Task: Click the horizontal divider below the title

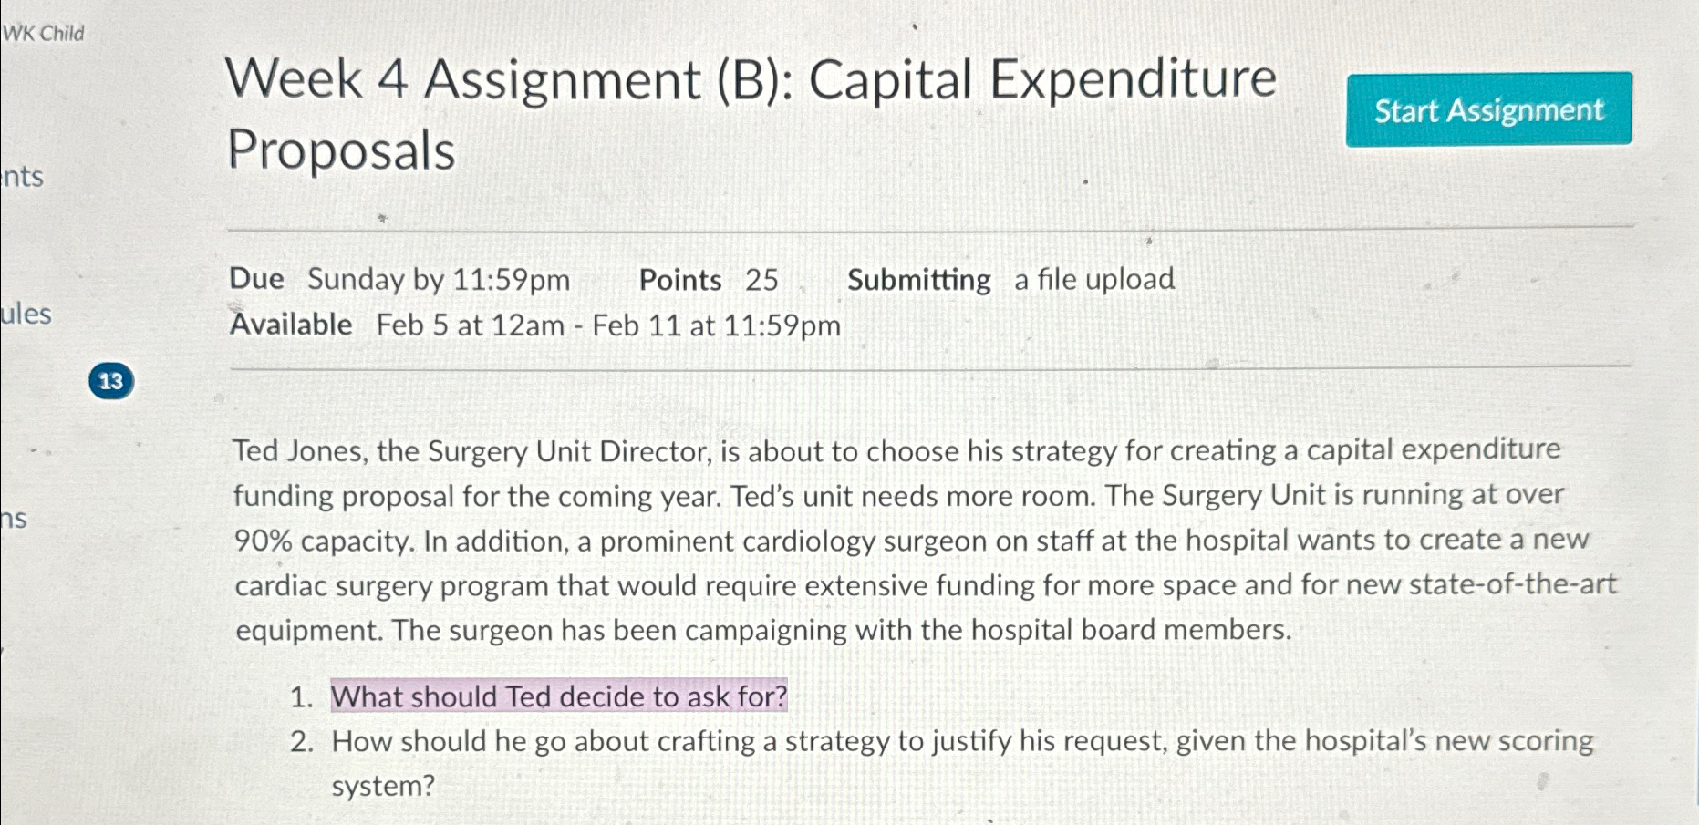Action: click(x=930, y=226)
